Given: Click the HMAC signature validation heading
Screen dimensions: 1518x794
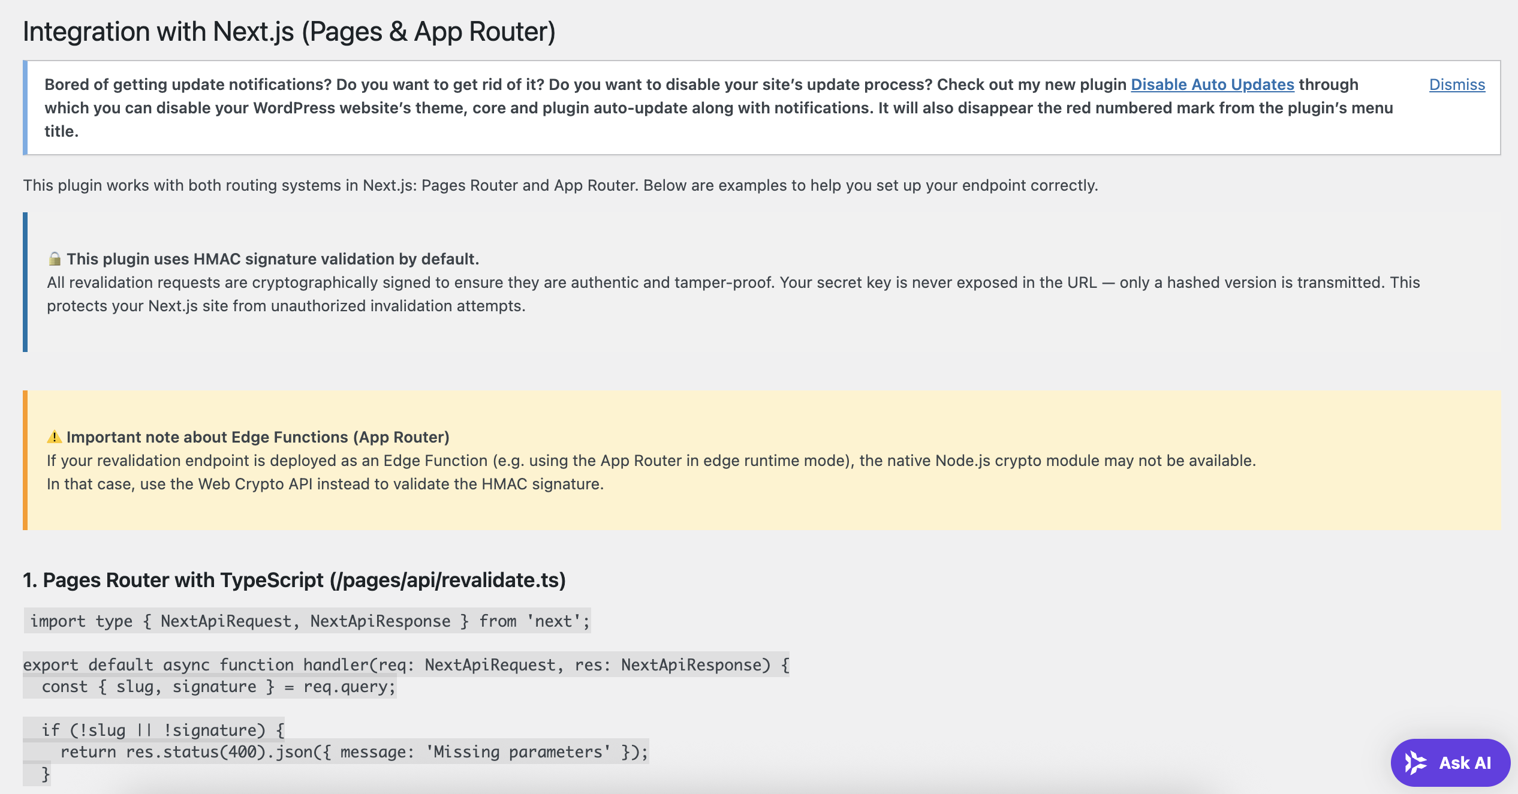Looking at the screenshot, I should pos(273,259).
